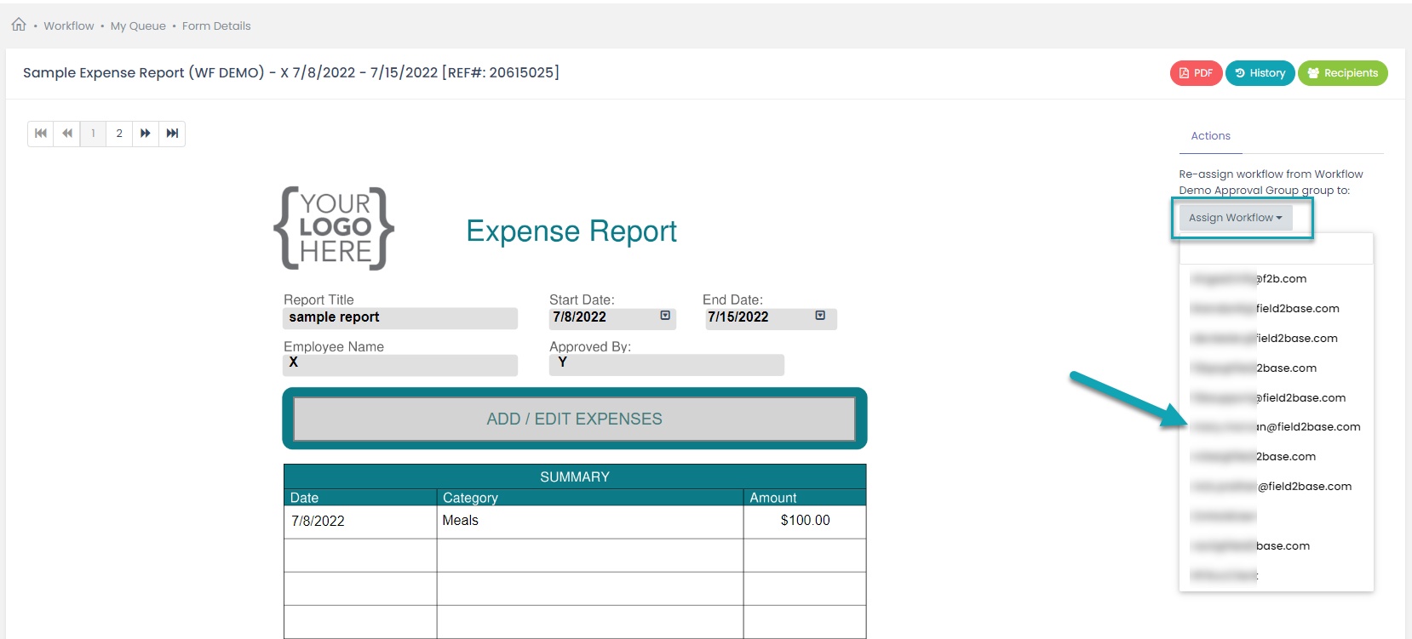Screen dimensions: 1412x639
Task: Click the 'Expense Report' heading
Action: tap(571, 231)
